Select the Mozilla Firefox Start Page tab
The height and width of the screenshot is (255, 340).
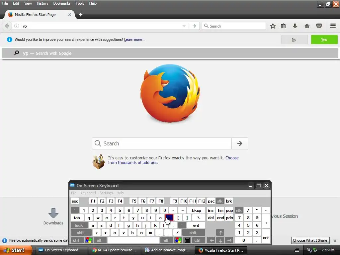(40, 15)
